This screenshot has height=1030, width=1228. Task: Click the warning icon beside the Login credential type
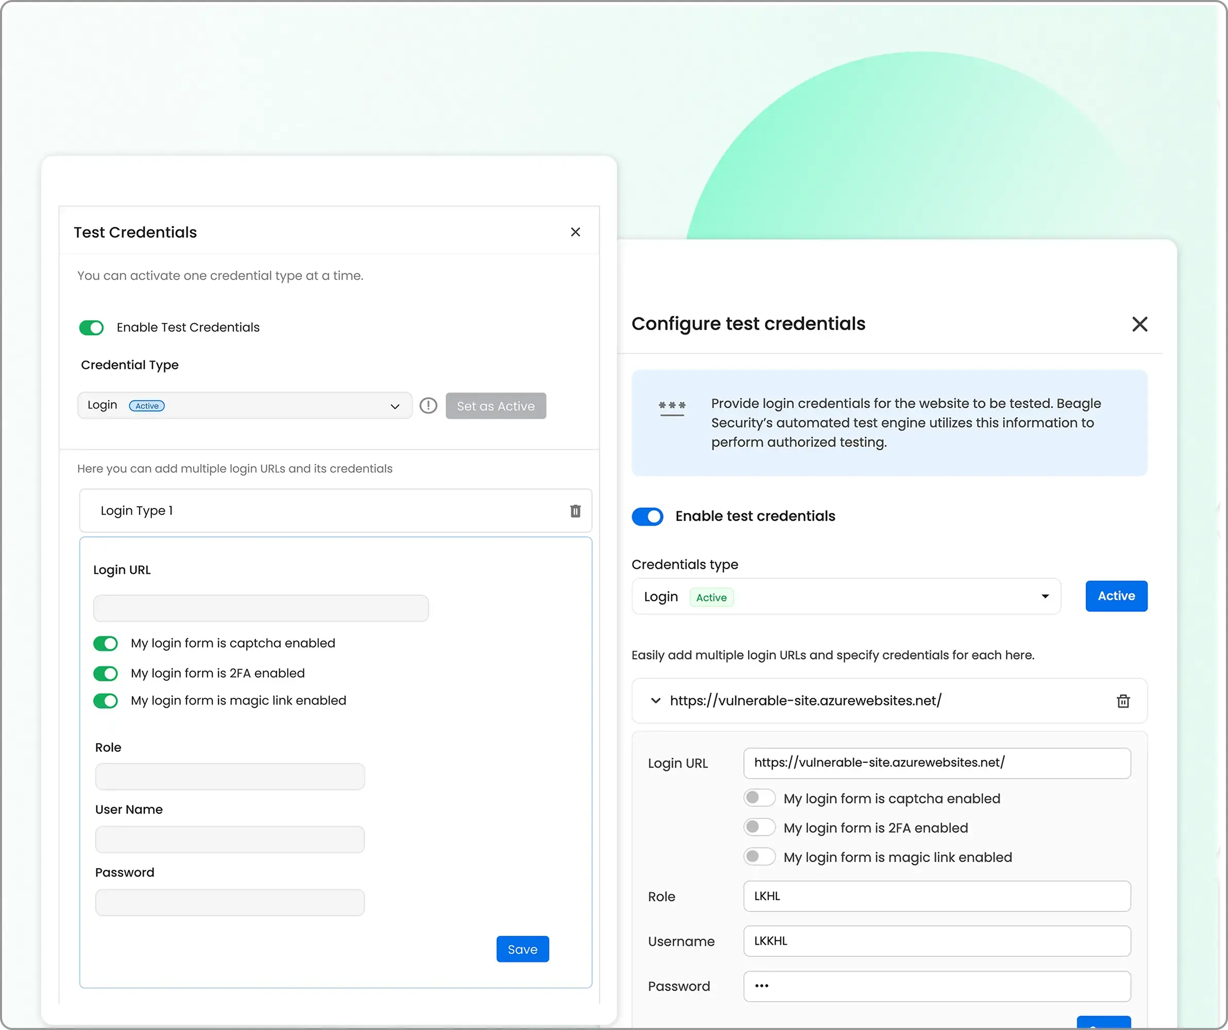click(428, 405)
